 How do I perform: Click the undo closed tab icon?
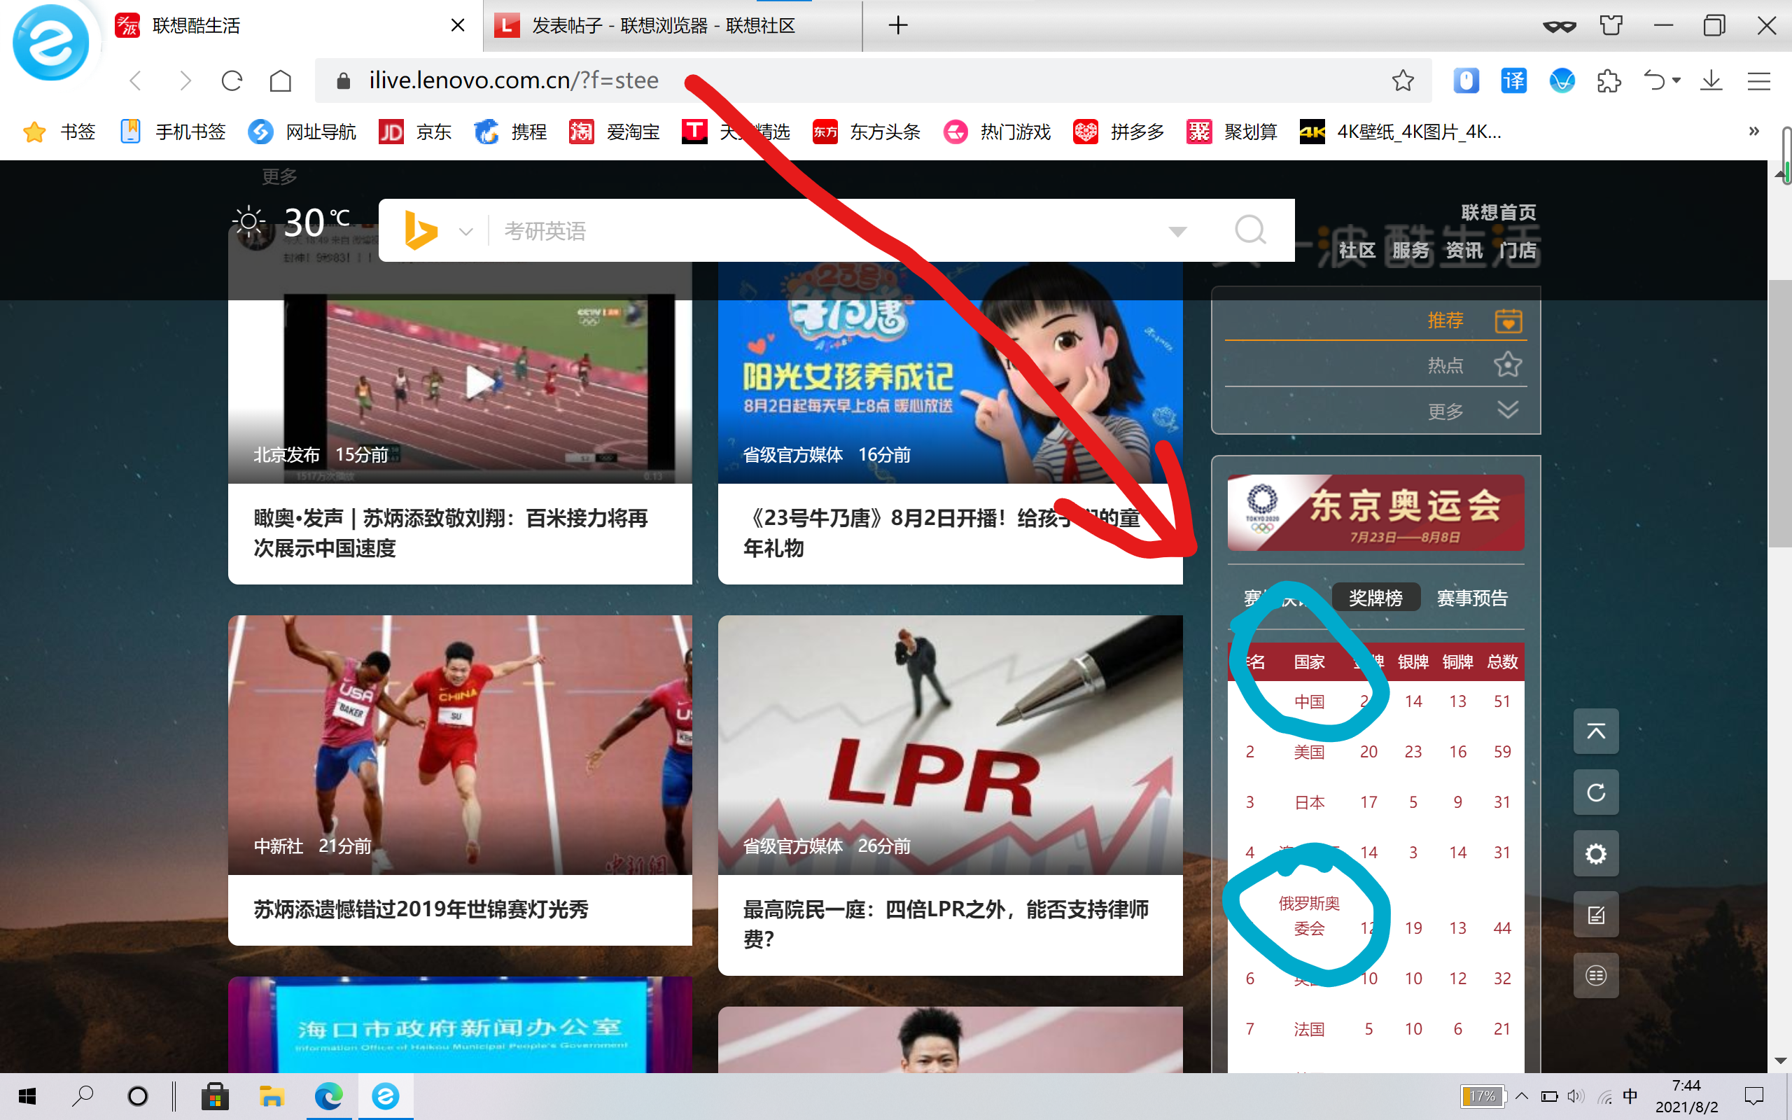click(x=1653, y=80)
